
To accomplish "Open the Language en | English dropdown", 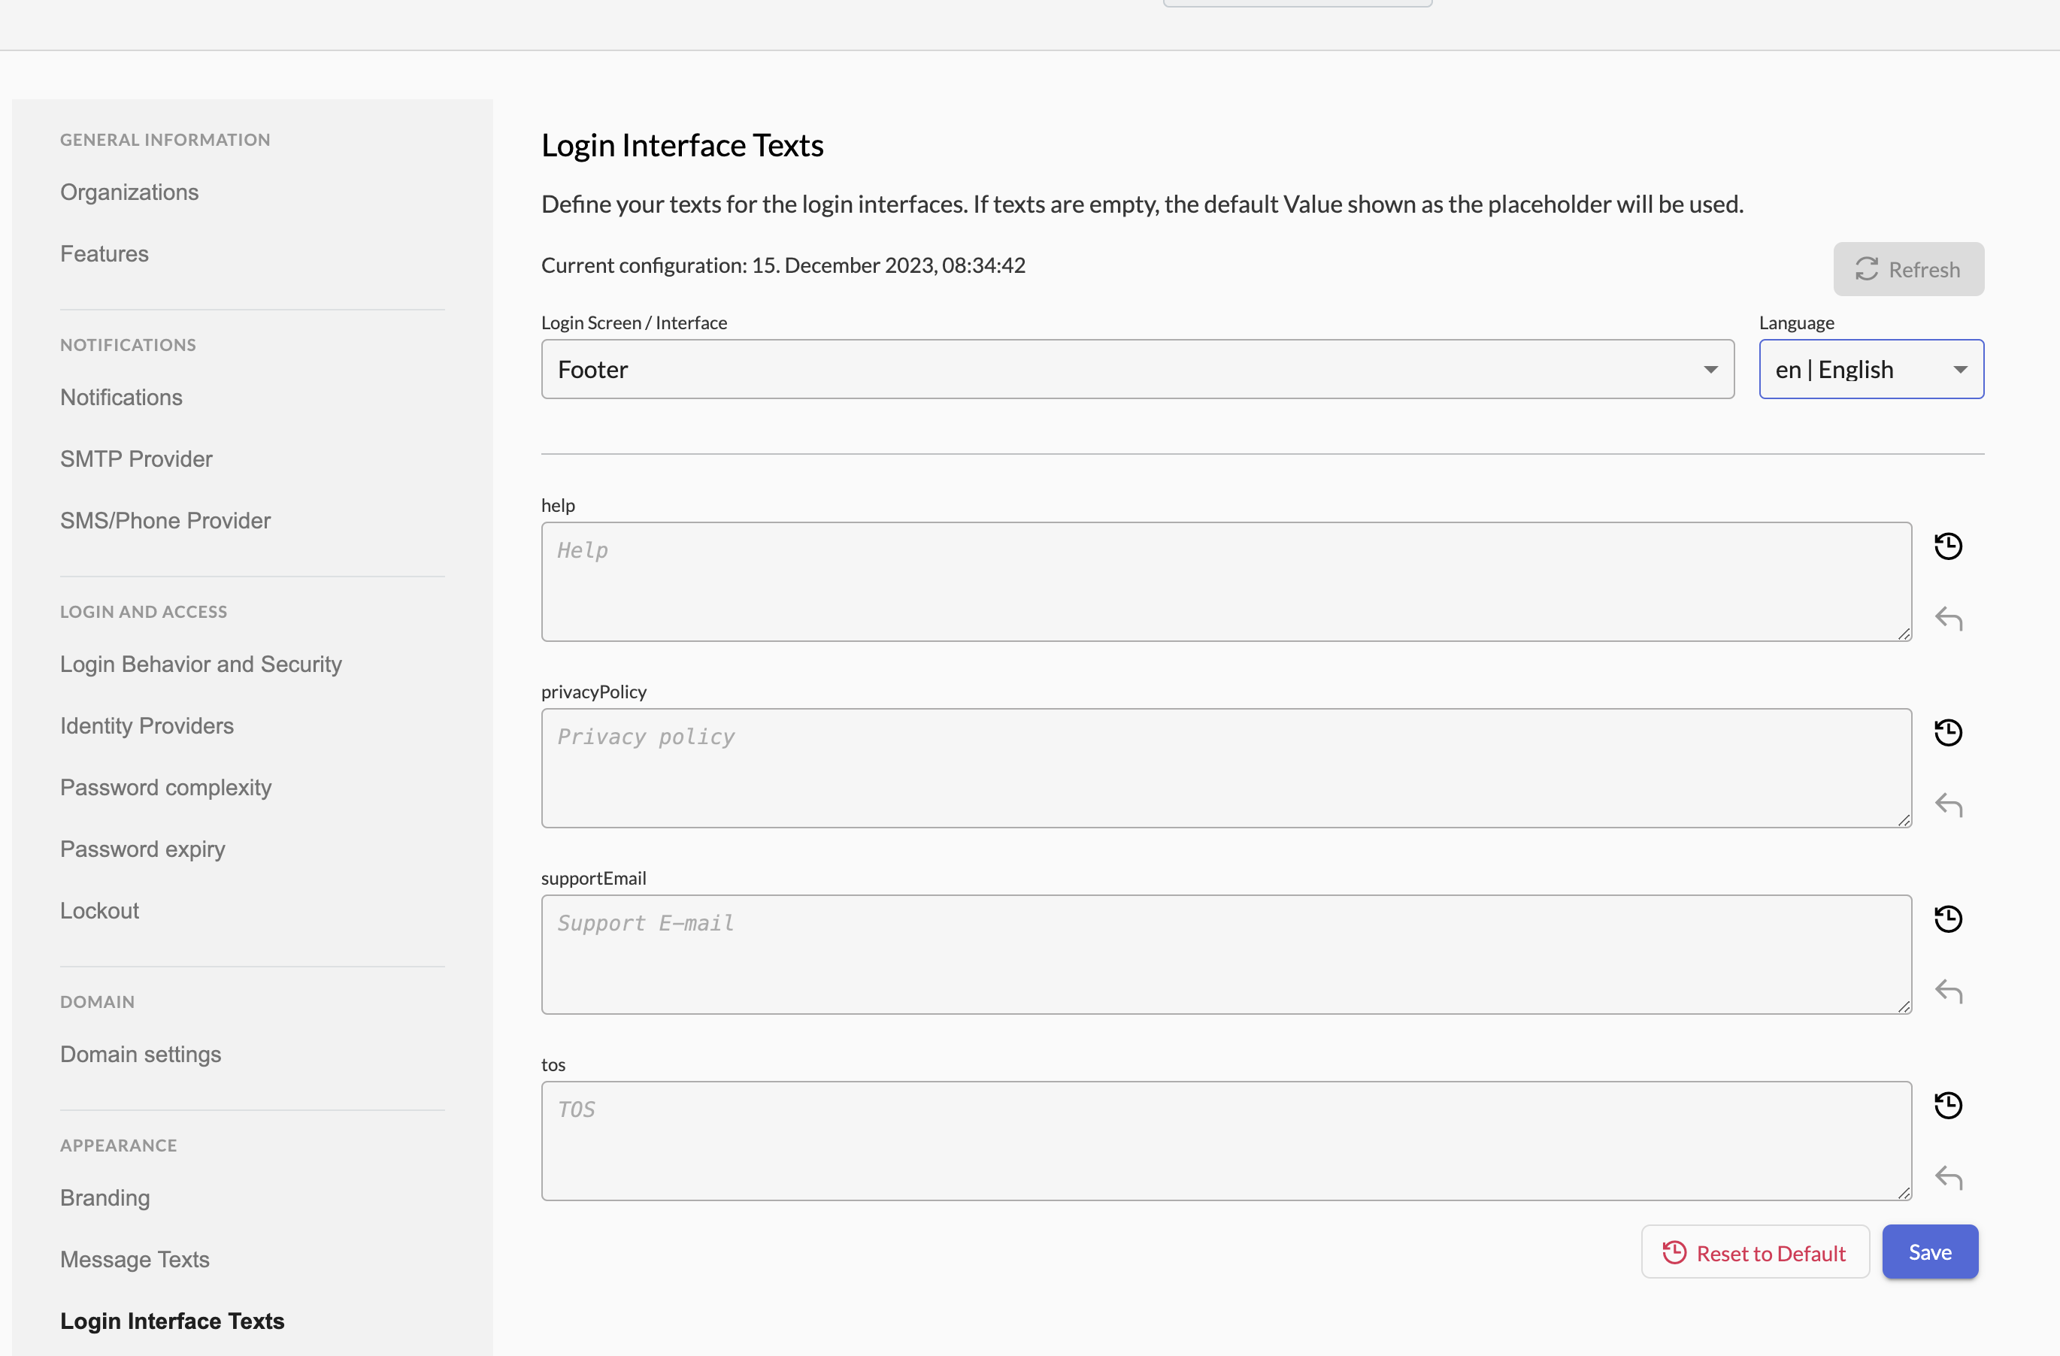I will click(x=1871, y=370).
